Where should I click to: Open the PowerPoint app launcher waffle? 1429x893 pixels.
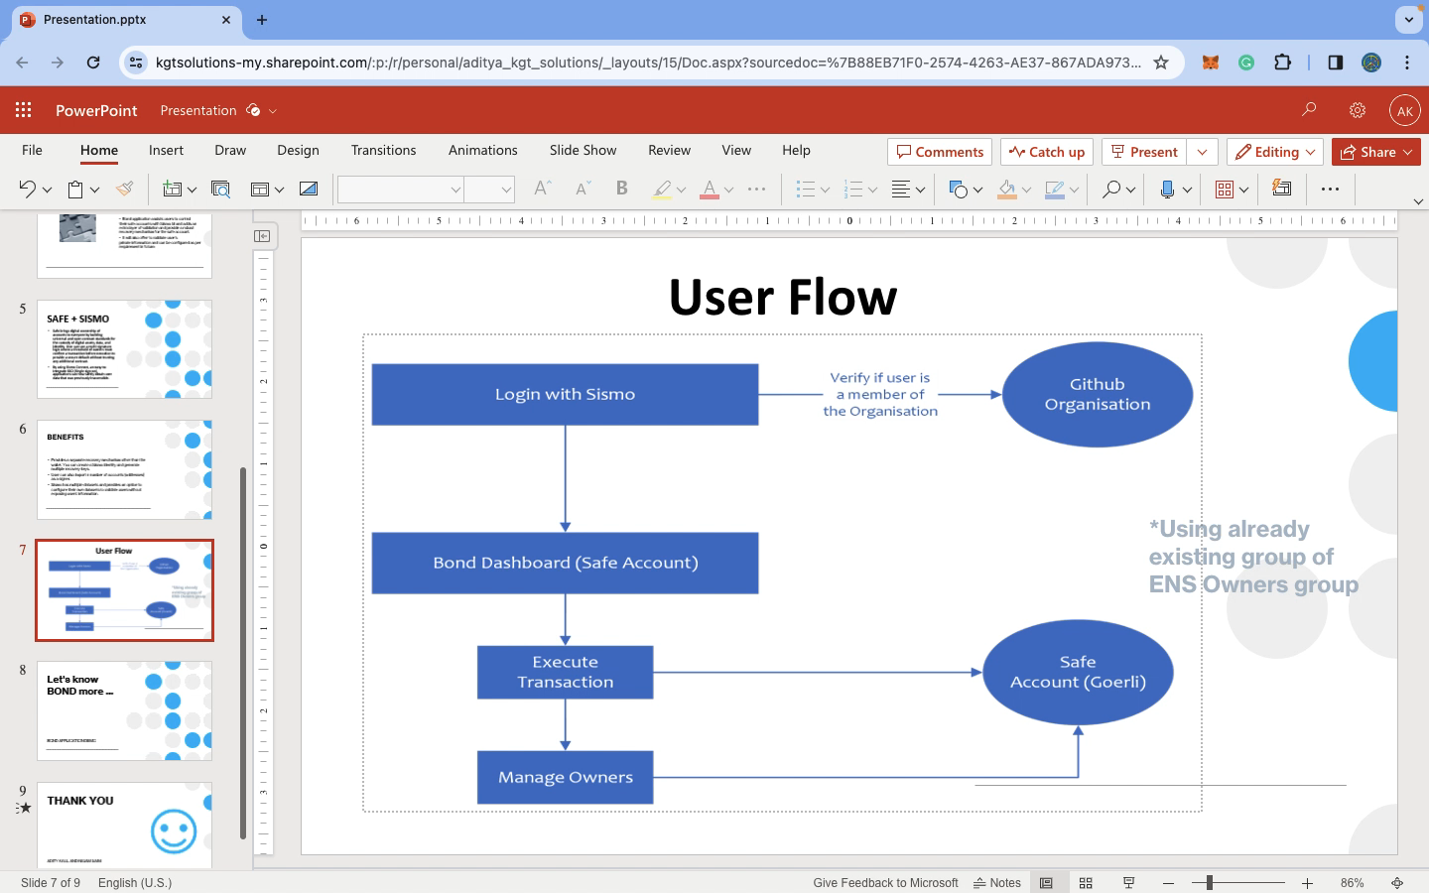pos(23,110)
